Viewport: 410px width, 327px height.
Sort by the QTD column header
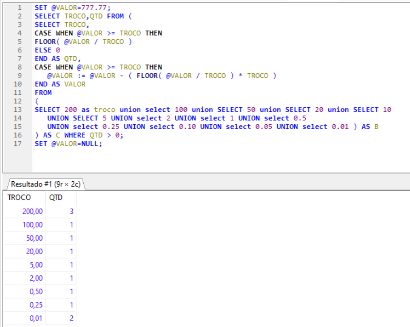click(57, 197)
